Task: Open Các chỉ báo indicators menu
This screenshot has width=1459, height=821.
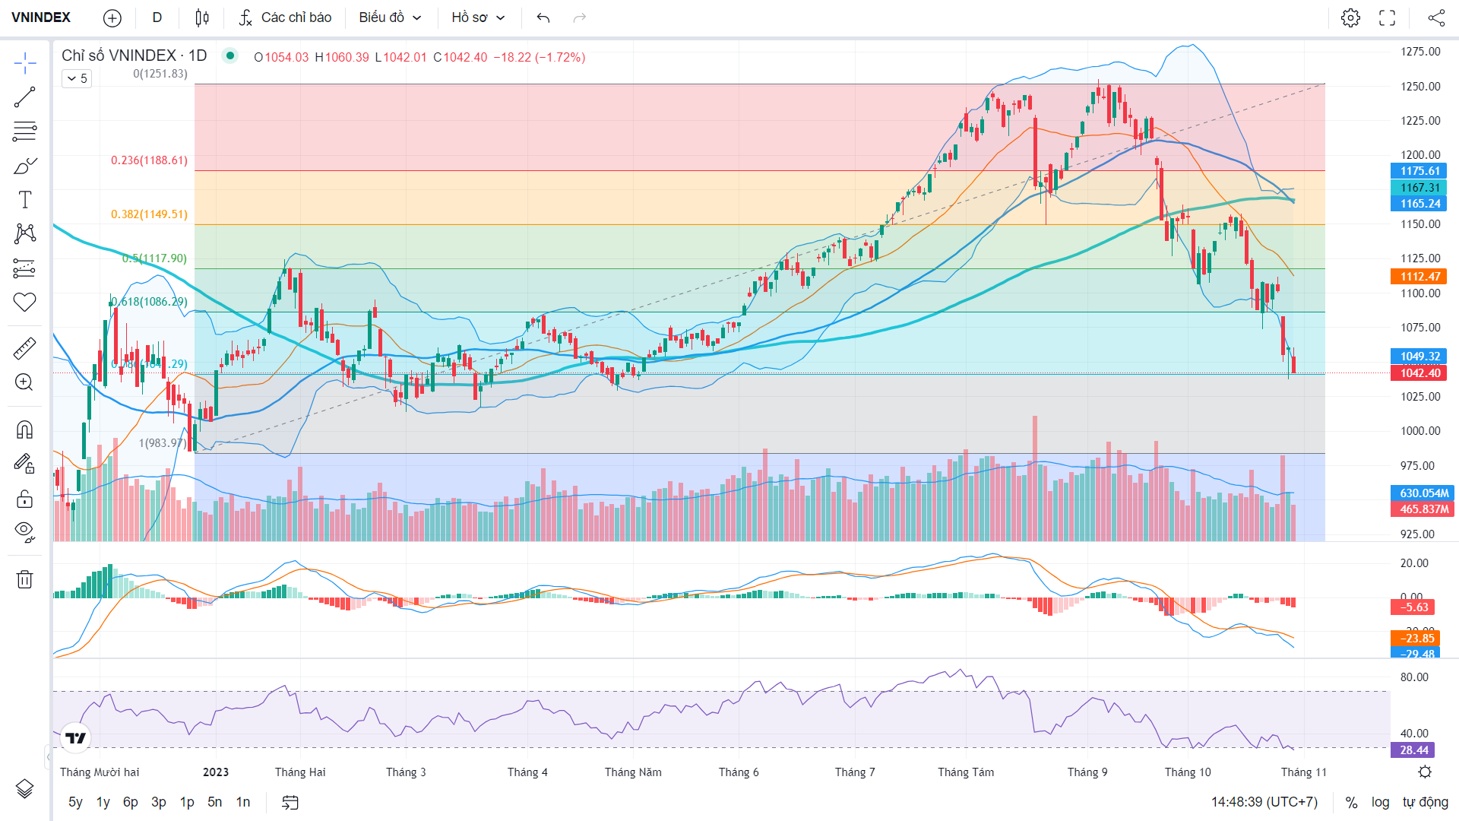Action: tap(285, 17)
